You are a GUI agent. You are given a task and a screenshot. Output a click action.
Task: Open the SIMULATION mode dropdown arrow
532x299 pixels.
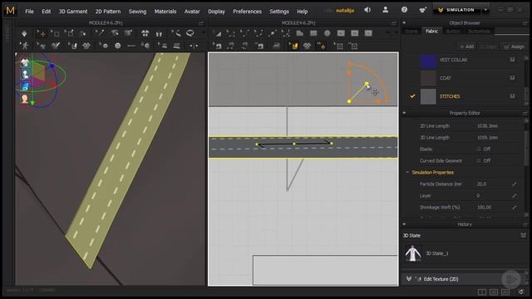tap(485, 10)
